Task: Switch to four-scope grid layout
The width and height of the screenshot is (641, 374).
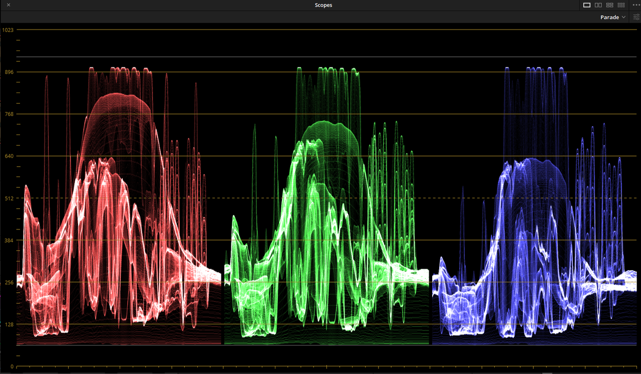Action: tap(609, 5)
